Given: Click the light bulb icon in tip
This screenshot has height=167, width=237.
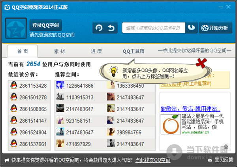Looking at the screenshot, I should (x=114, y=71).
